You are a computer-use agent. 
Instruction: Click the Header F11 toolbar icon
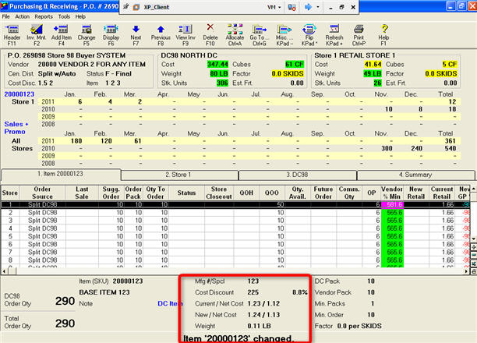[x=12, y=32]
